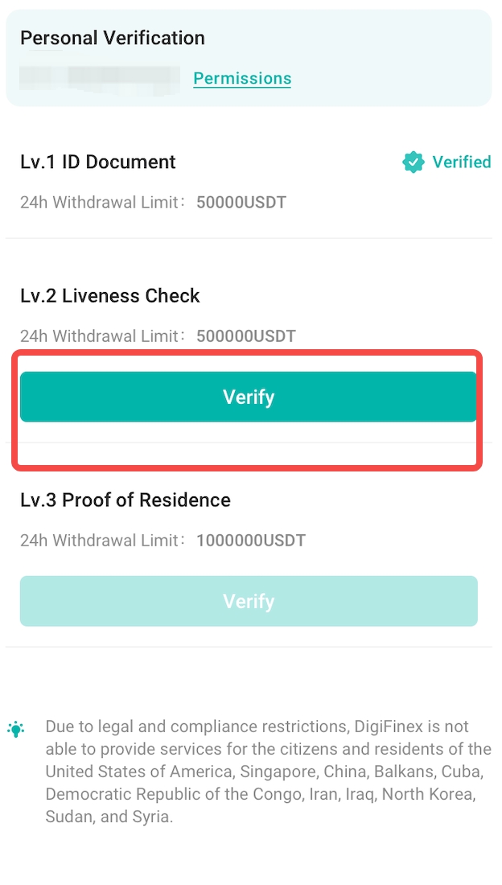This screenshot has width=502, height=885.
Task: Open the Permissions link
Action: (x=242, y=78)
